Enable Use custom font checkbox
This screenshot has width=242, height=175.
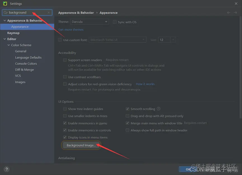pos(60,40)
